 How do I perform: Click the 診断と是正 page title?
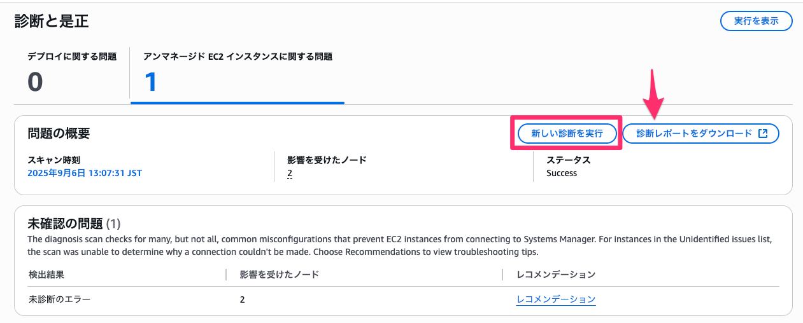click(52, 21)
